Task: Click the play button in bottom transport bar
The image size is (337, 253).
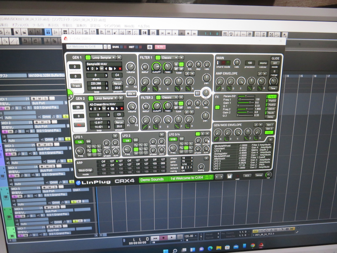Action: pos(172,238)
